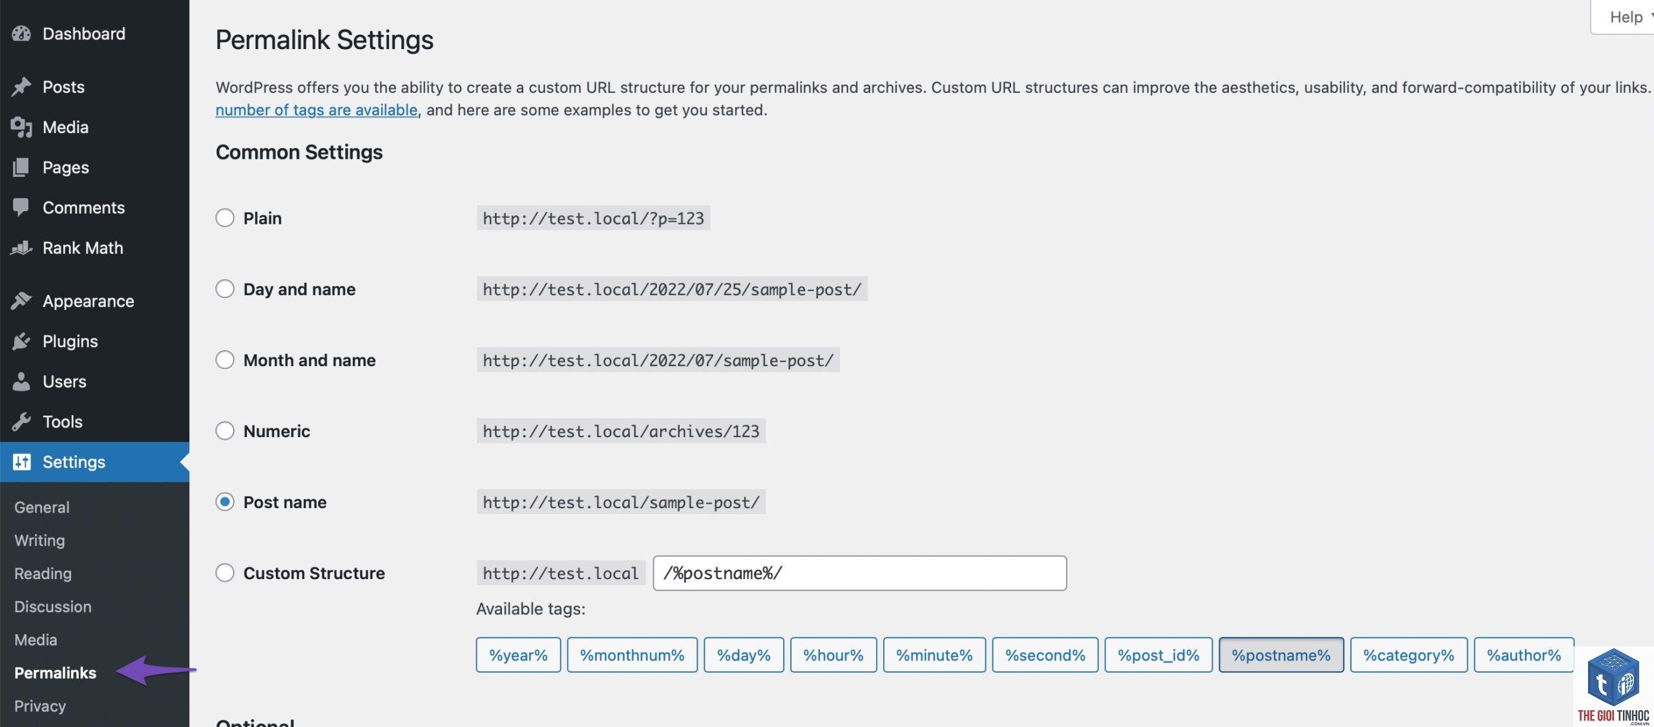
Task: Choose the Custom Structure radio button
Action: point(225,573)
